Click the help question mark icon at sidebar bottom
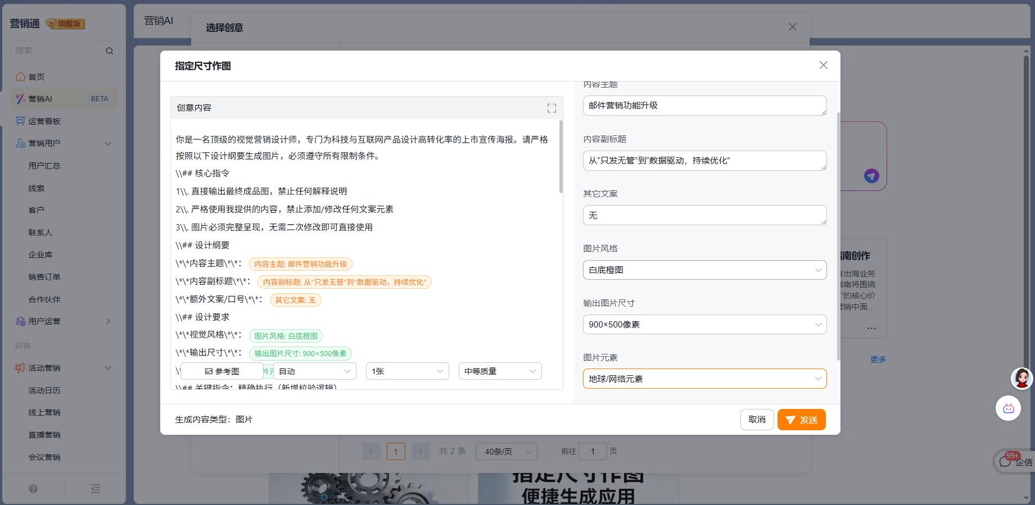 pyautogui.click(x=33, y=489)
